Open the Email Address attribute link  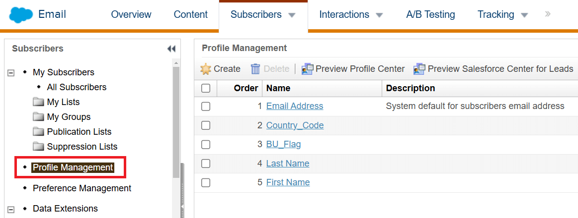[x=295, y=106]
